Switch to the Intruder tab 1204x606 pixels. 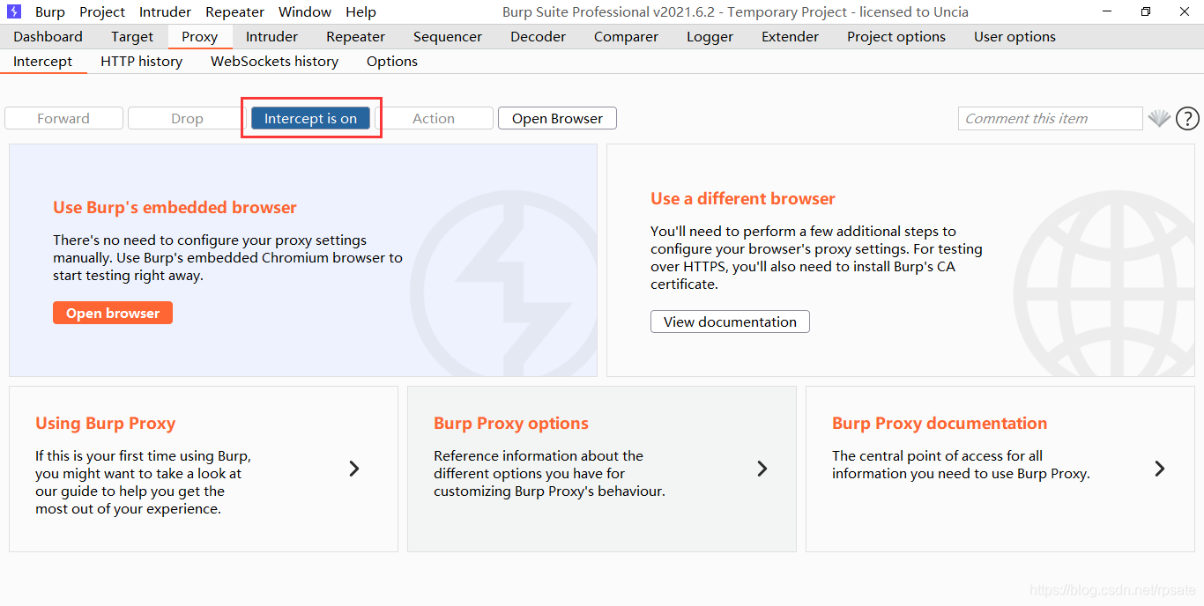pyautogui.click(x=271, y=37)
